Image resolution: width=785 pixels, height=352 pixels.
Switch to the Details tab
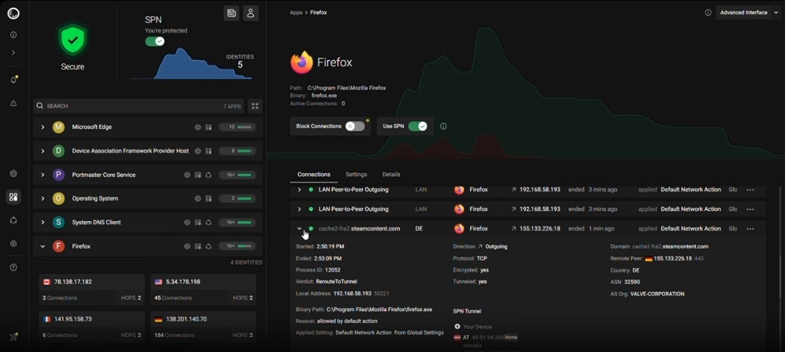point(391,174)
